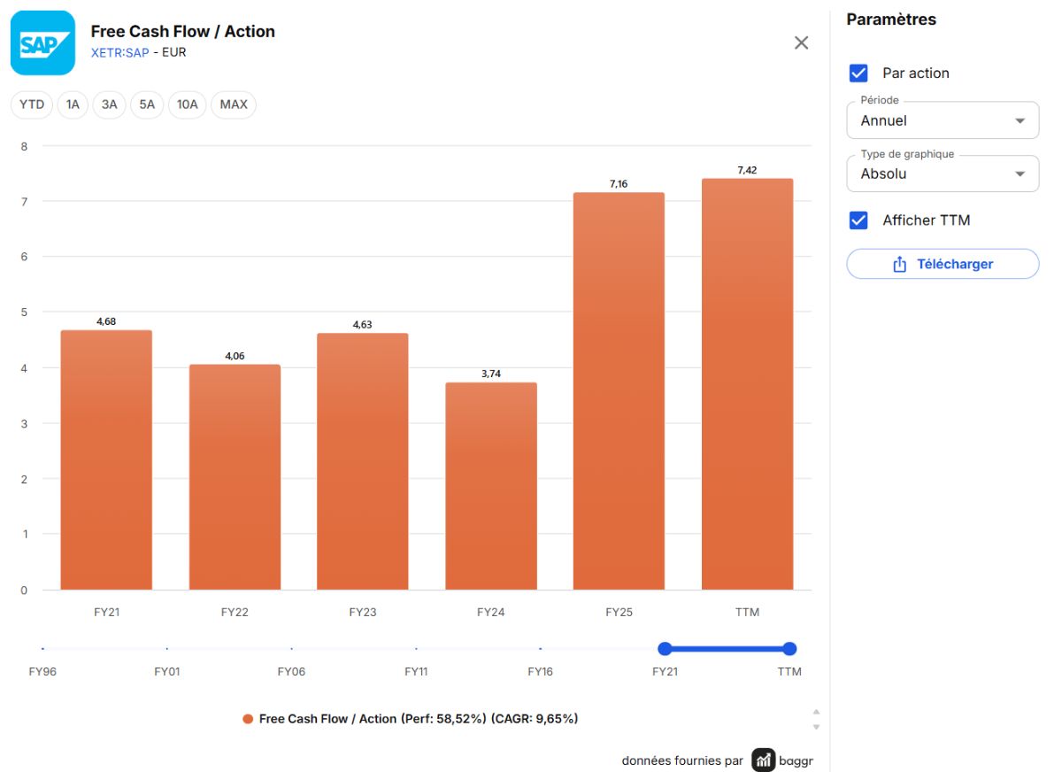Click the 'Free Cash Flow / Action' chart title

(183, 31)
